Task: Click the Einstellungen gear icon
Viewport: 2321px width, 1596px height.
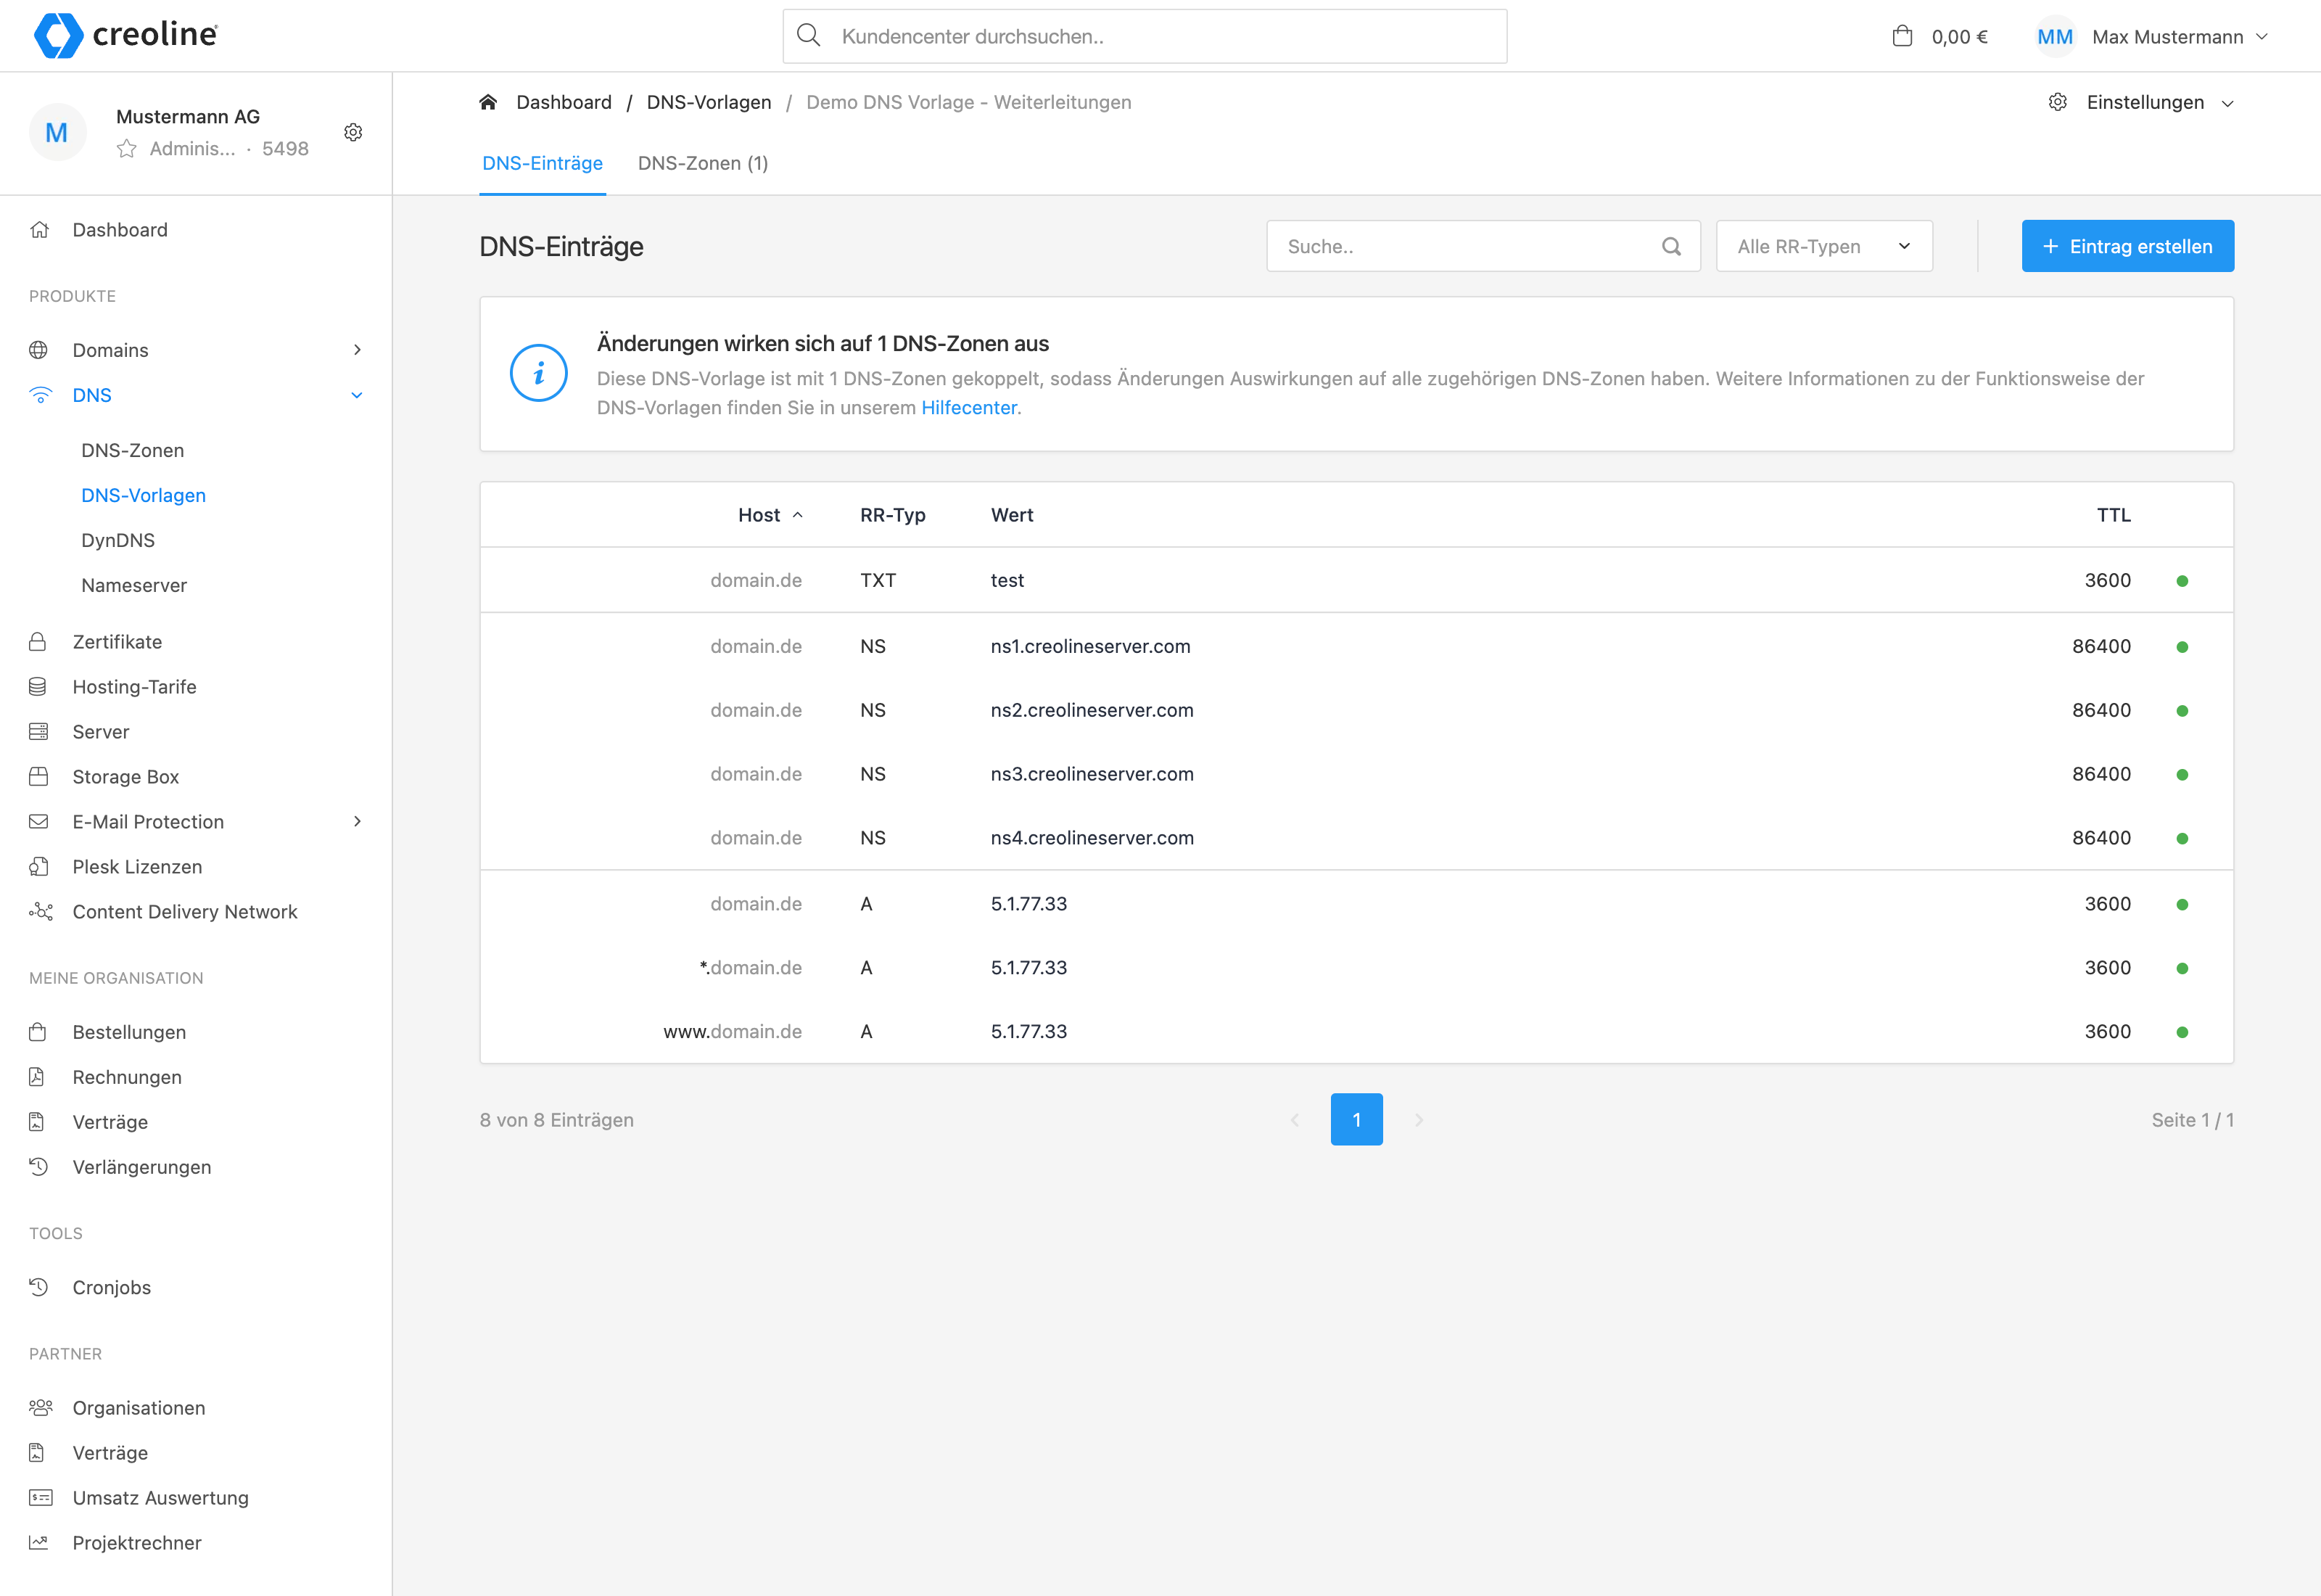Action: [x=2057, y=102]
